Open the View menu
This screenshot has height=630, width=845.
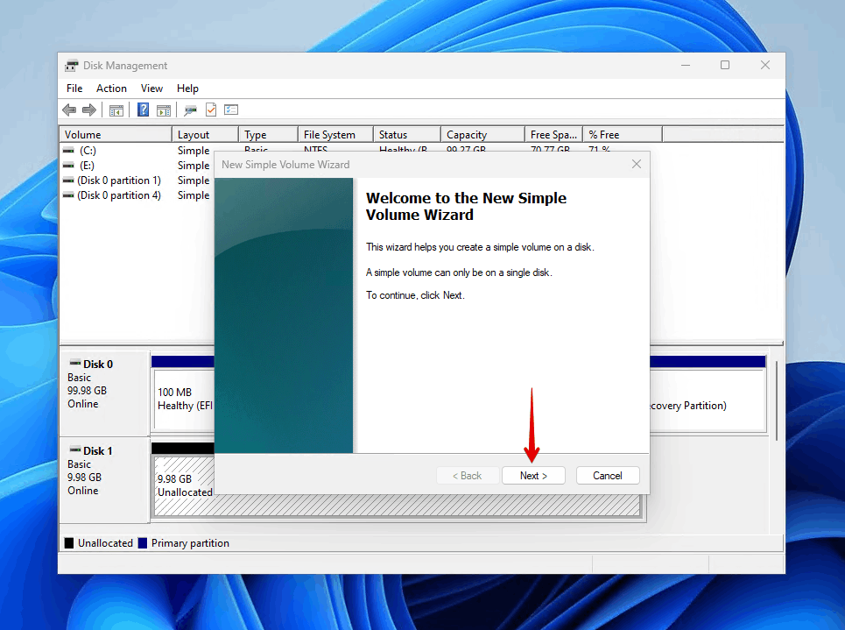click(151, 88)
